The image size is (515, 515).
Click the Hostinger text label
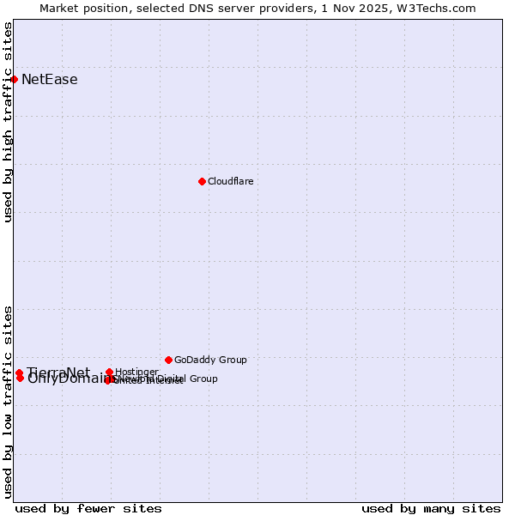tap(136, 372)
